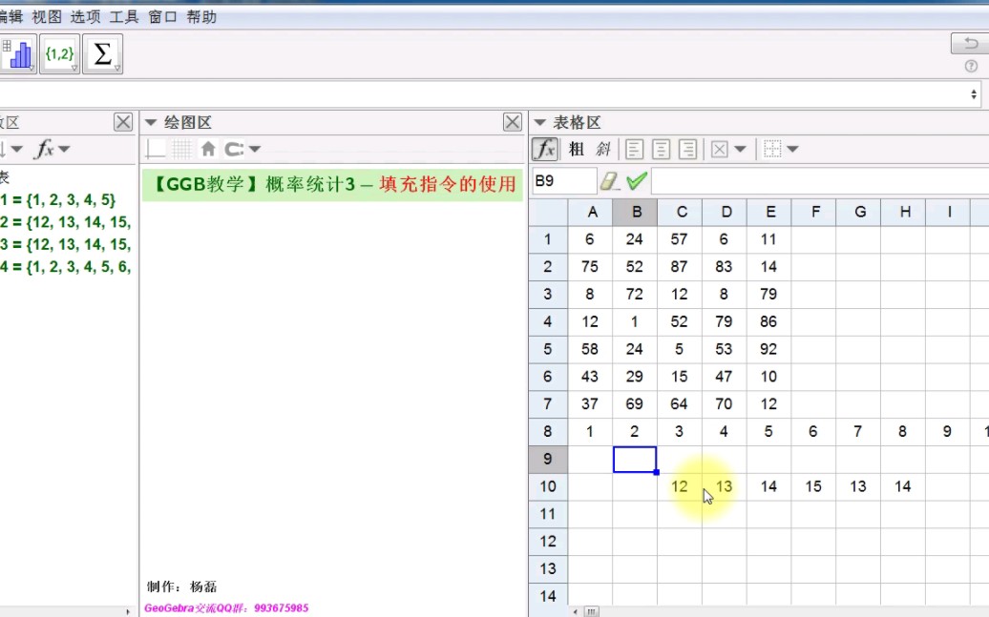Click the green check to confirm cell input

click(x=637, y=178)
